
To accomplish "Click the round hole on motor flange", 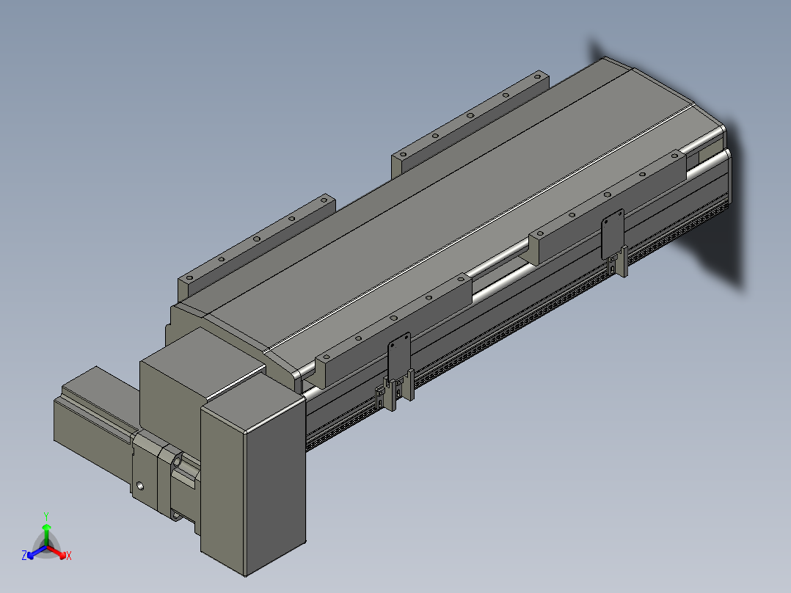I will pyautogui.click(x=140, y=487).
